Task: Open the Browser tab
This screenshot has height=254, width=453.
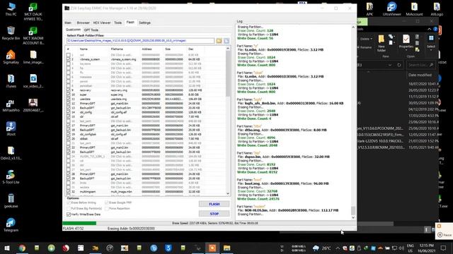Action: pos(84,23)
